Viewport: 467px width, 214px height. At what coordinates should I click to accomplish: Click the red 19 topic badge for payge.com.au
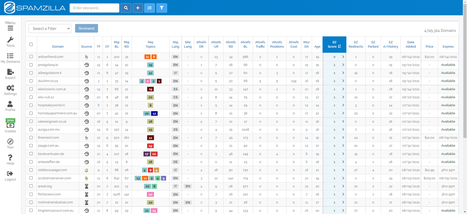pos(150,146)
